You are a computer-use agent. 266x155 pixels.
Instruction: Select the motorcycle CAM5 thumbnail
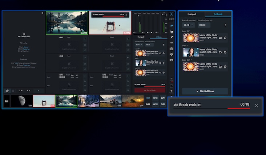click(x=111, y=101)
